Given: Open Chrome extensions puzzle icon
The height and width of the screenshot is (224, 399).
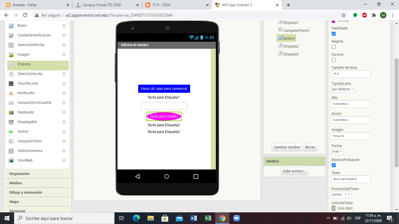Looking at the screenshot, I should (x=374, y=15).
